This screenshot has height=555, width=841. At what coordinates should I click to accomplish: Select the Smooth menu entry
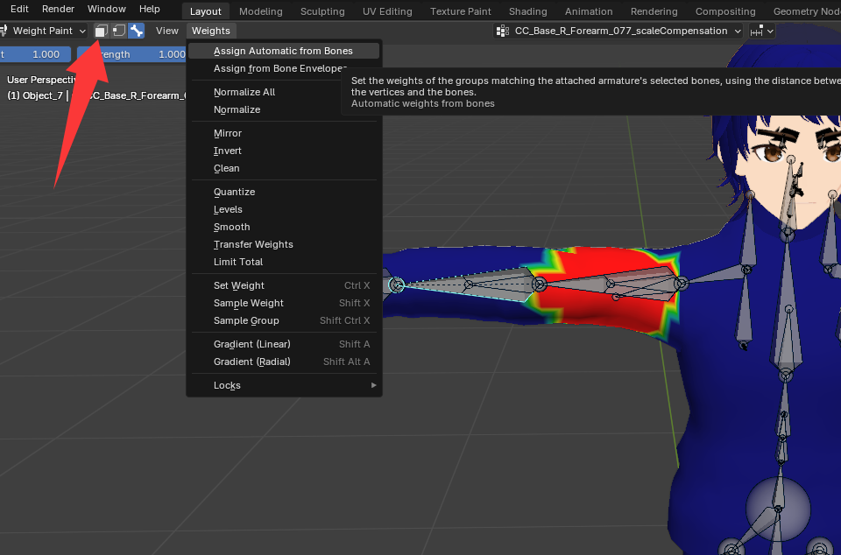284,227
